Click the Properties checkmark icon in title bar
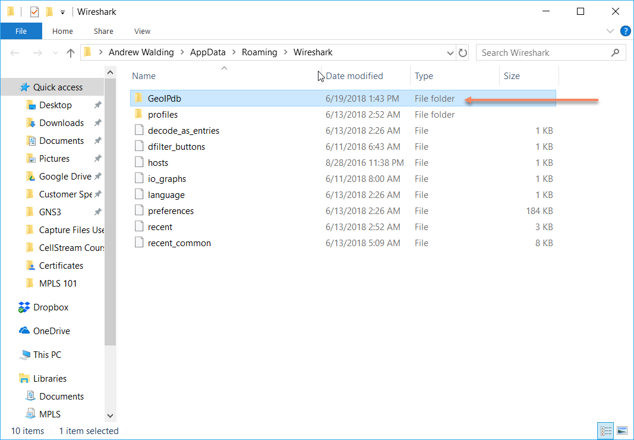 tap(34, 12)
